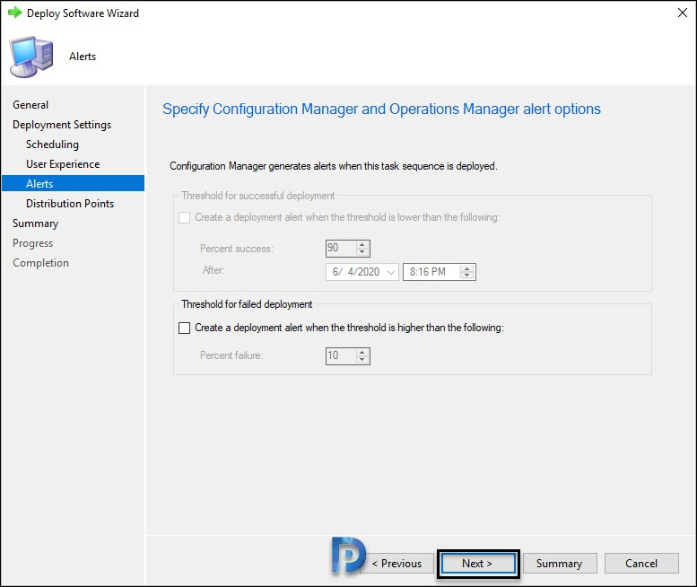Open the After date dropdown calendar
Image resolution: width=697 pixels, height=587 pixels.
pos(391,272)
